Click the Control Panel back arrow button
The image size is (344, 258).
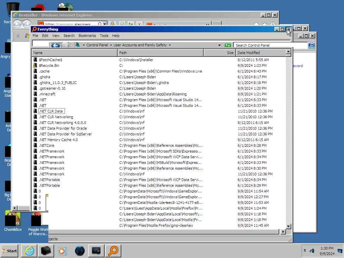(55, 45)
